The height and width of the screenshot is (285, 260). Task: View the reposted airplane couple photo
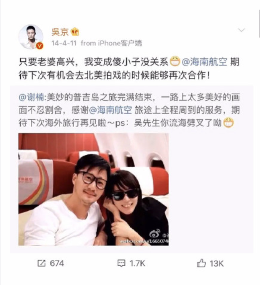click(x=93, y=189)
